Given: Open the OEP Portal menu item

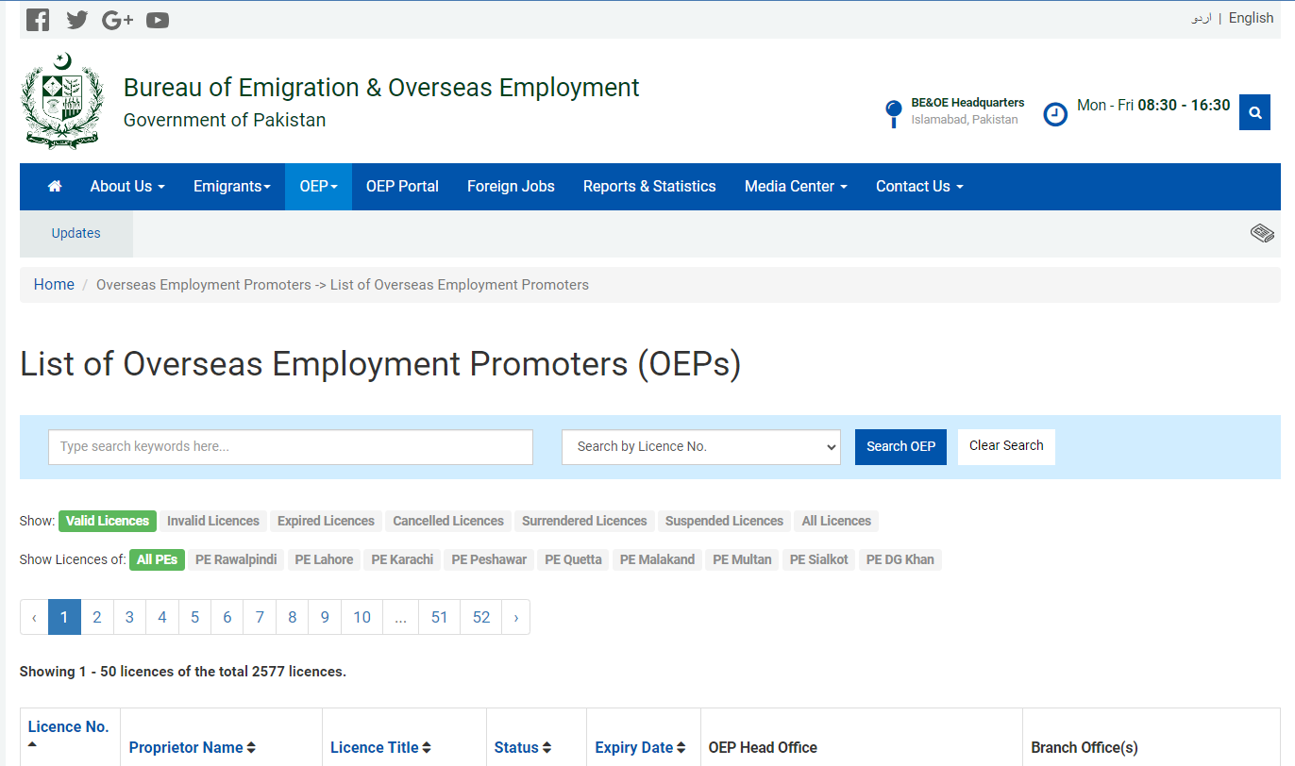Looking at the screenshot, I should [402, 187].
